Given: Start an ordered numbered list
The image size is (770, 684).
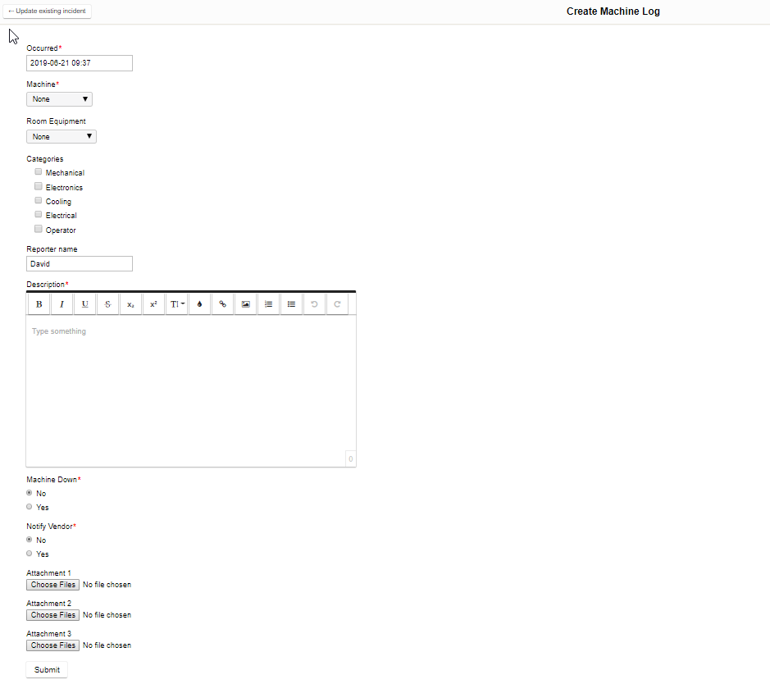Looking at the screenshot, I should coord(268,303).
